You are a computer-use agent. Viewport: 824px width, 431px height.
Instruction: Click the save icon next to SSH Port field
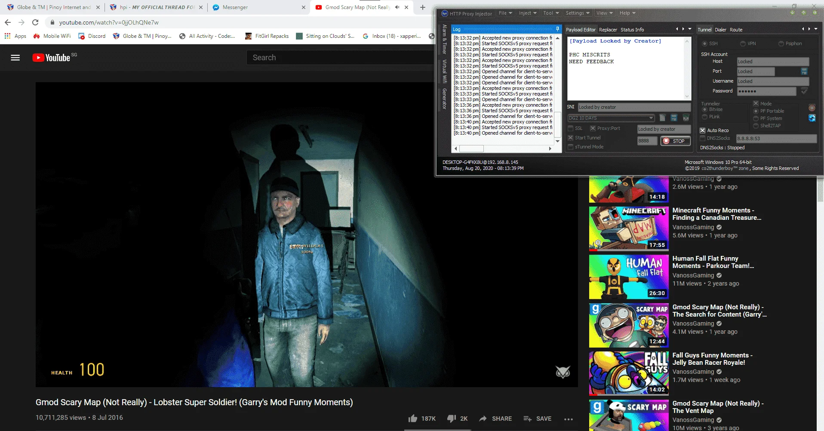[x=804, y=71]
